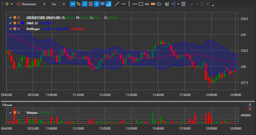Click the dotted toolbar grip handle
The width and height of the screenshot is (256, 135).
click(x=2, y=4)
